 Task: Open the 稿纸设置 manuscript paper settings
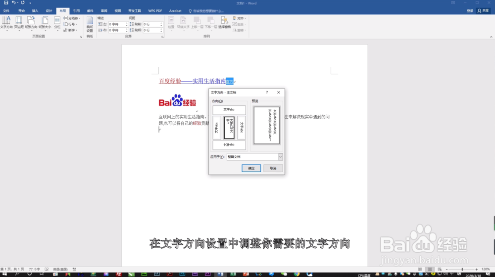[x=90, y=24]
